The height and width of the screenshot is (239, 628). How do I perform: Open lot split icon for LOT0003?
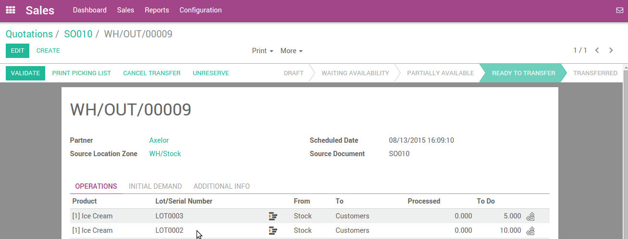(273, 216)
